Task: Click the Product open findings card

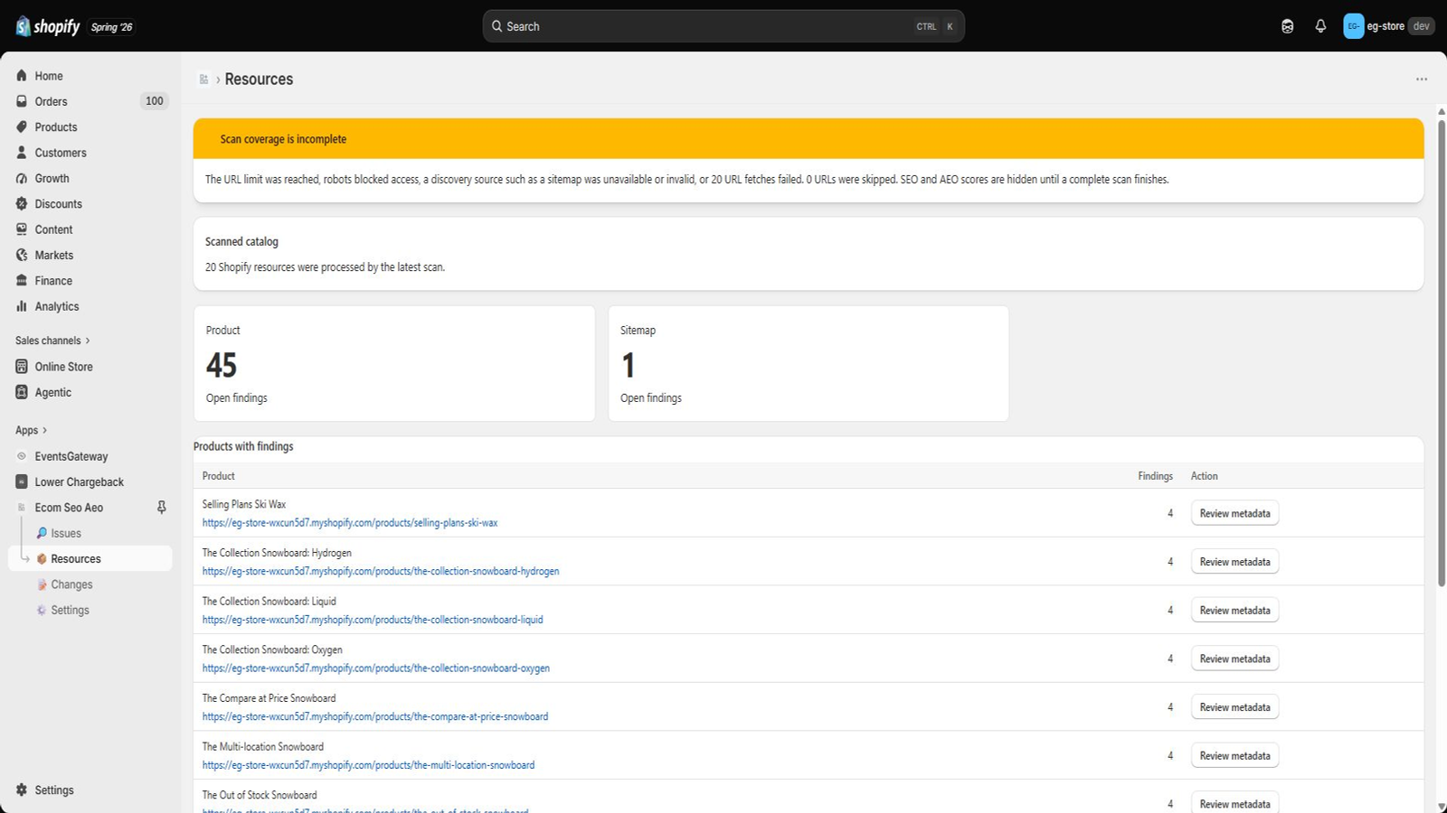Action: (394, 363)
